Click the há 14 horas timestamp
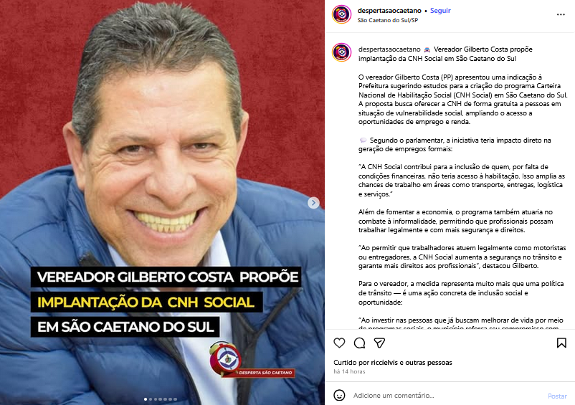This screenshot has width=575, height=405. point(349,371)
